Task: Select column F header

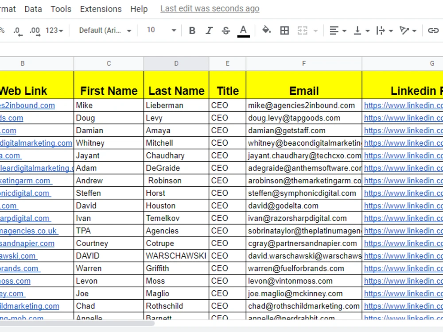Action: 304,63
